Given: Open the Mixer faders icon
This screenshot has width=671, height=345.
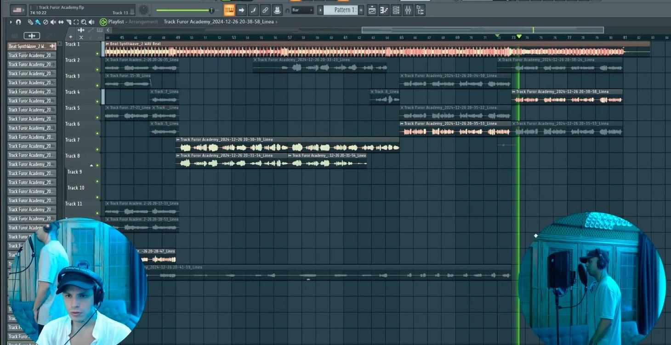Looking at the screenshot, I should [408, 10].
